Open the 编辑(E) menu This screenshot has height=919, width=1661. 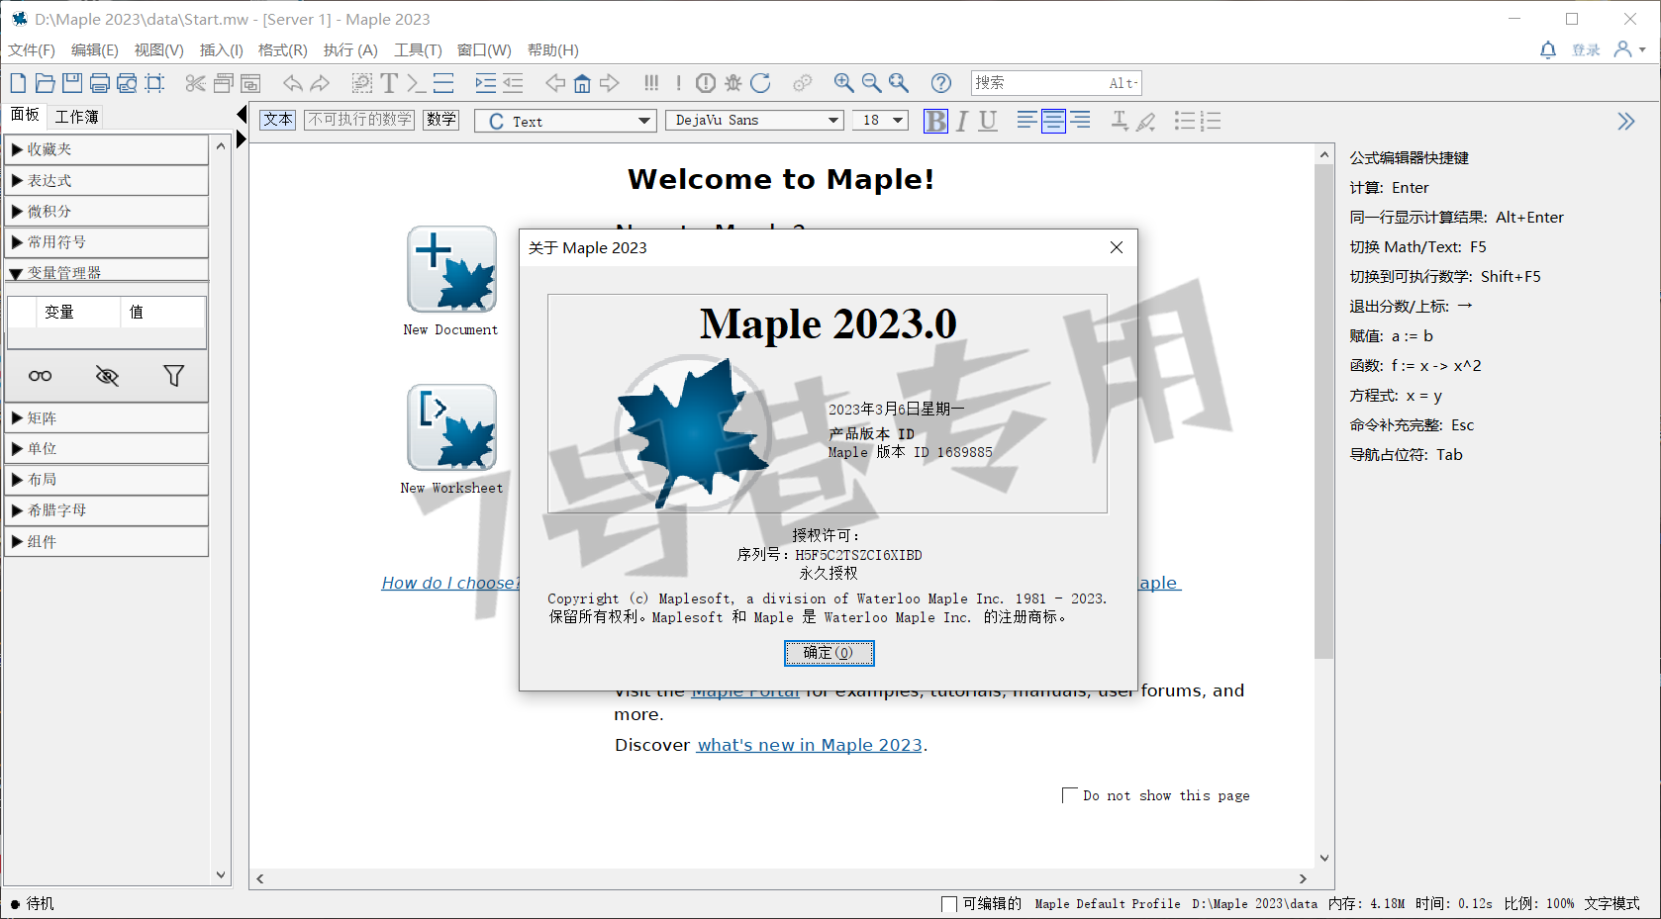click(x=94, y=49)
